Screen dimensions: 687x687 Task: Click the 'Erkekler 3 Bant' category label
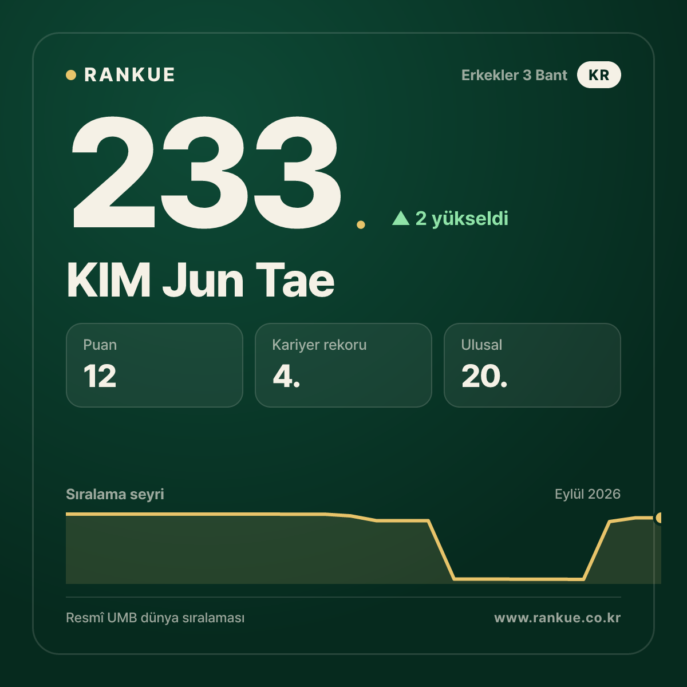click(x=514, y=75)
